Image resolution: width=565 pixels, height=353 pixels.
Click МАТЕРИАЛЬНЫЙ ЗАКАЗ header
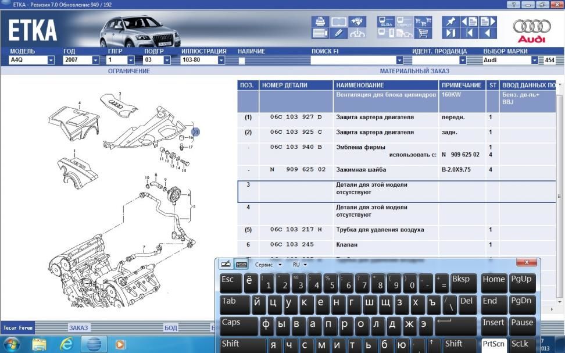coord(414,71)
